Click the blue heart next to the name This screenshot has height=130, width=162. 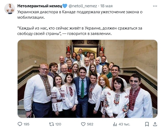coord(65,6)
